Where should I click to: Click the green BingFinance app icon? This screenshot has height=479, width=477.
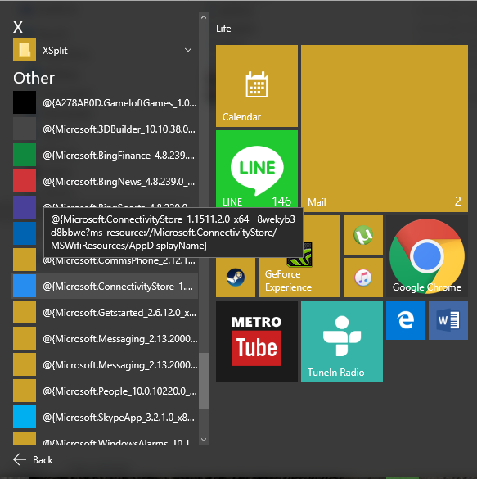tap(25, 155)
